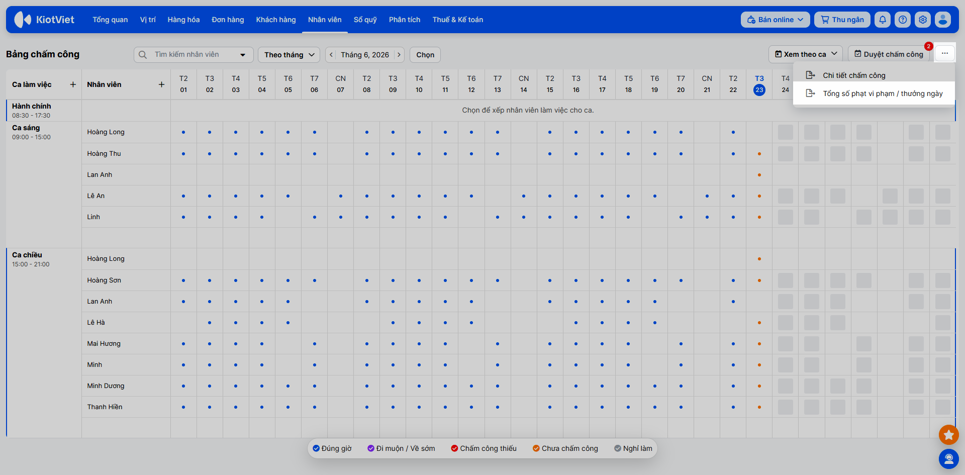Screen dimensions: 965x475
Task: Click the Tháng 6, 2026 date label
Action: [365, 55]
